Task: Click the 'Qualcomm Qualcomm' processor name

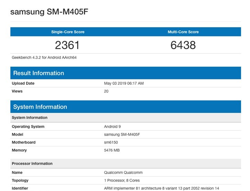Action: point(123,172)
